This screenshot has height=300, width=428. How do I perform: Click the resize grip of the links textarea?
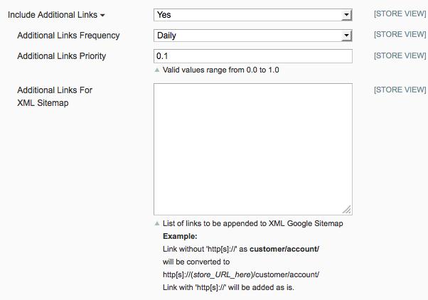(347, 209)
